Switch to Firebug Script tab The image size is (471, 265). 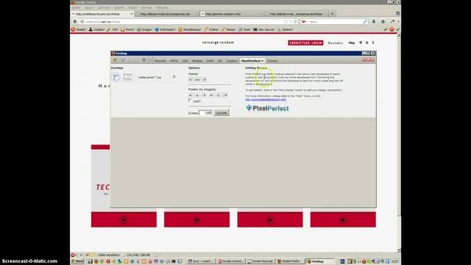coord(197,60)
